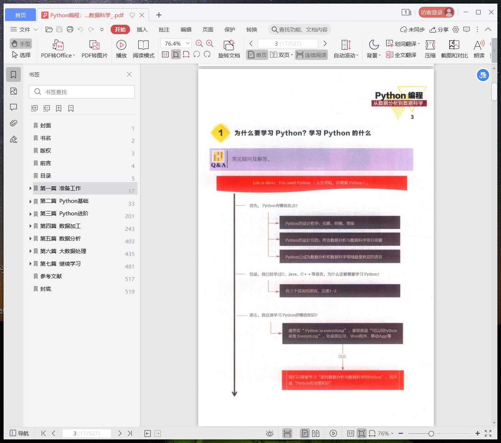Open the PDF转图片 tool
Screen dimensions: 501x443
coord(94,49)
